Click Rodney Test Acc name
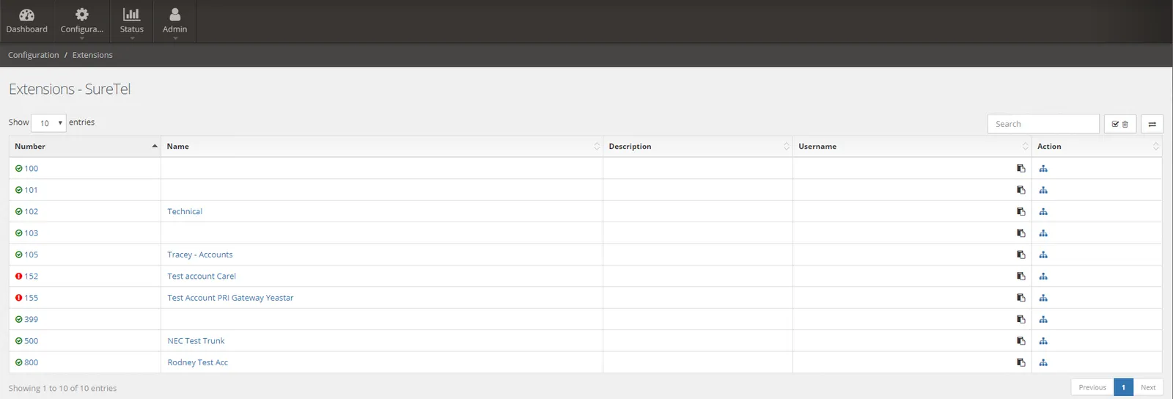Image resolution: width=1173 pixels, height=399 pixels. coord(197,362)
